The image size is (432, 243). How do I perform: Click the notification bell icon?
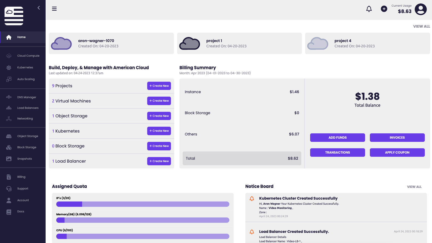[x=369, y=9]
